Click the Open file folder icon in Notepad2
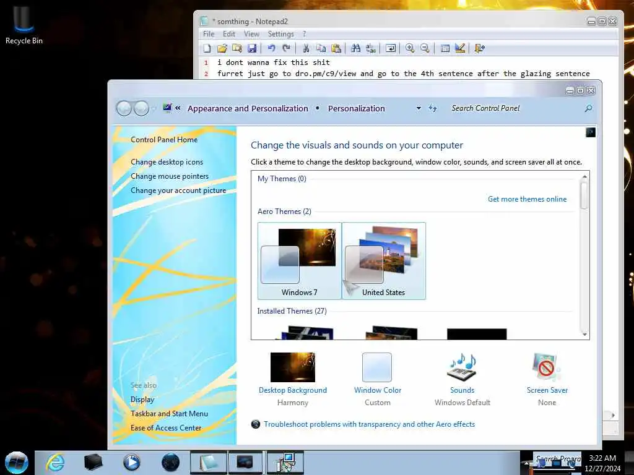Viewport: 634px width, 475px height. (222, 48)
